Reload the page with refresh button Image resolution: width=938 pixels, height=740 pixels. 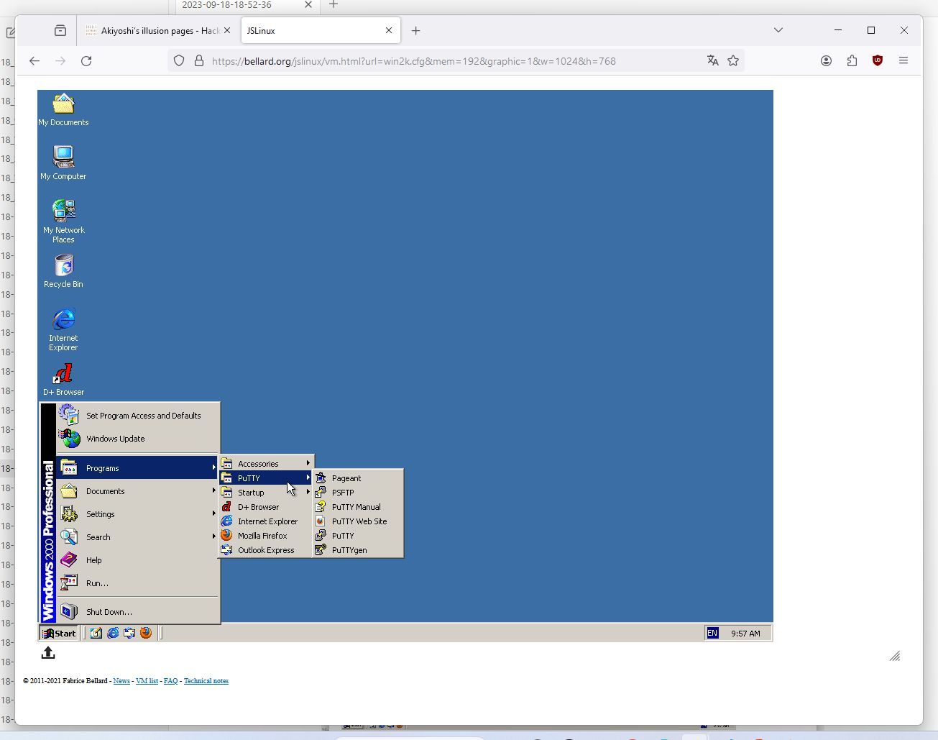(x=86, y=61)
